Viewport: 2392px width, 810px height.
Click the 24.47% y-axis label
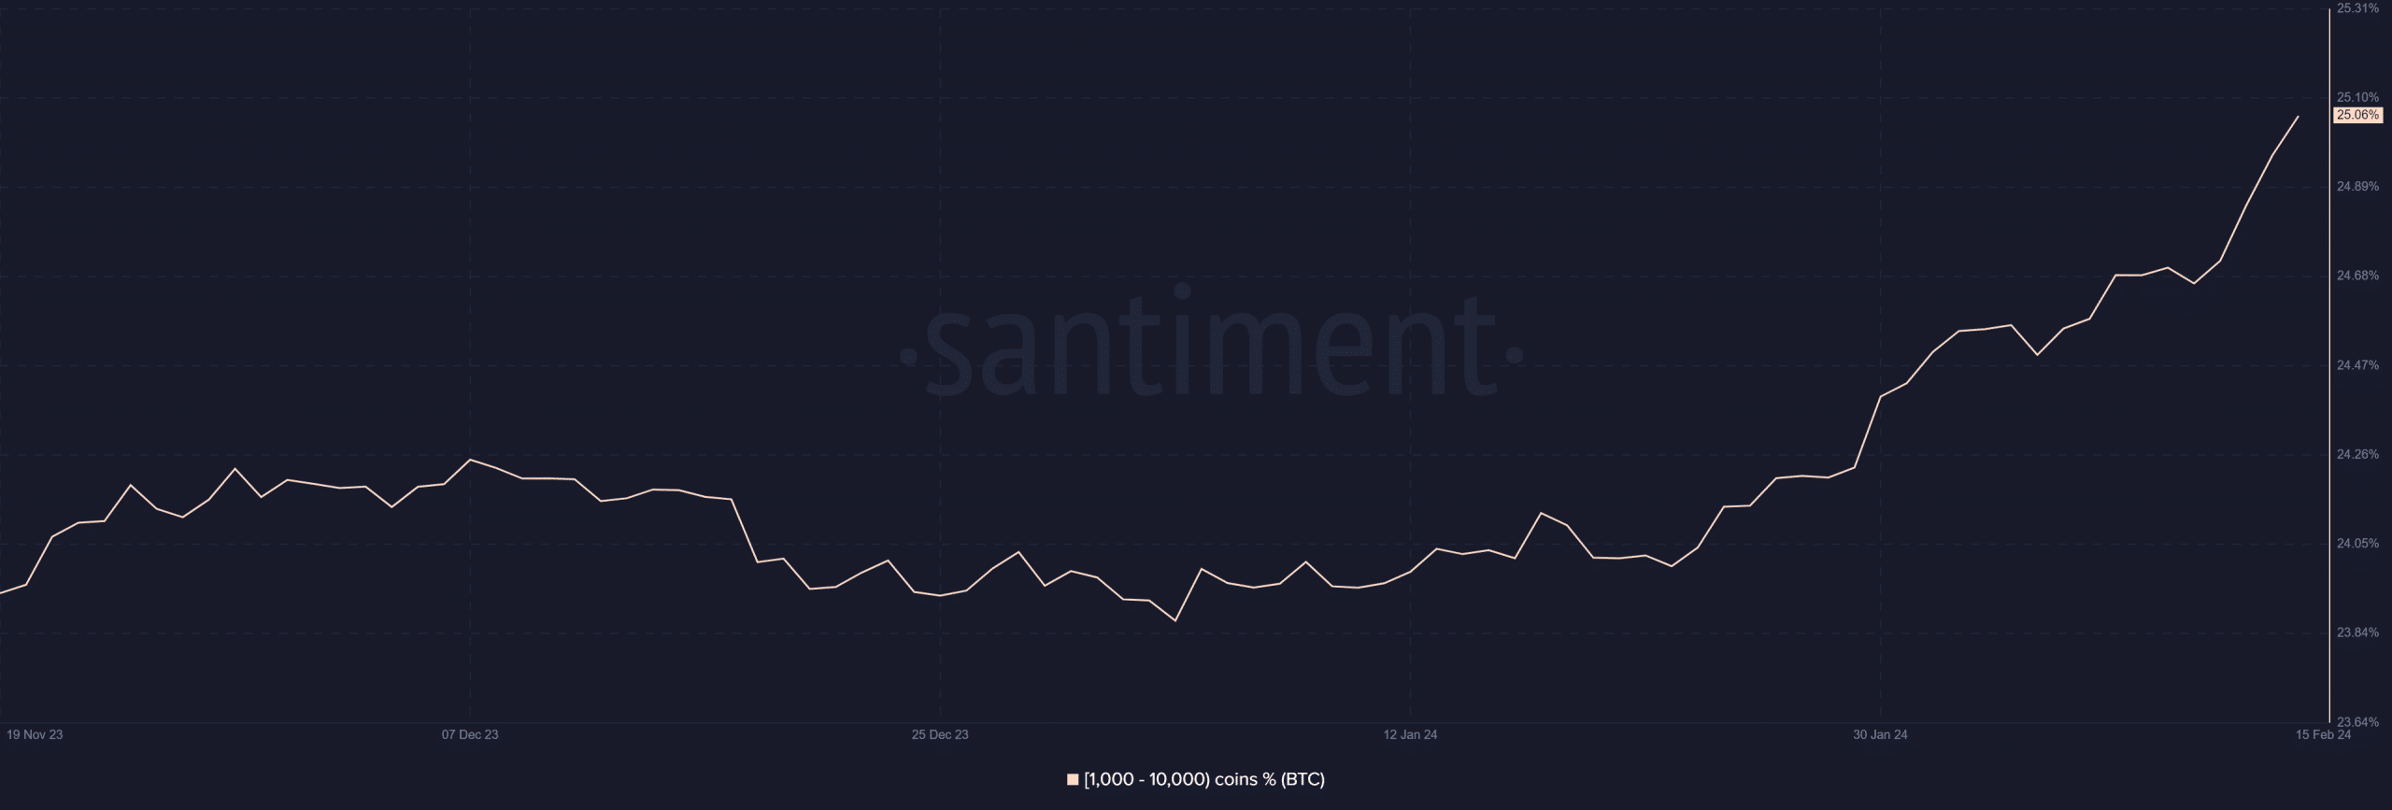[2357, 365]
